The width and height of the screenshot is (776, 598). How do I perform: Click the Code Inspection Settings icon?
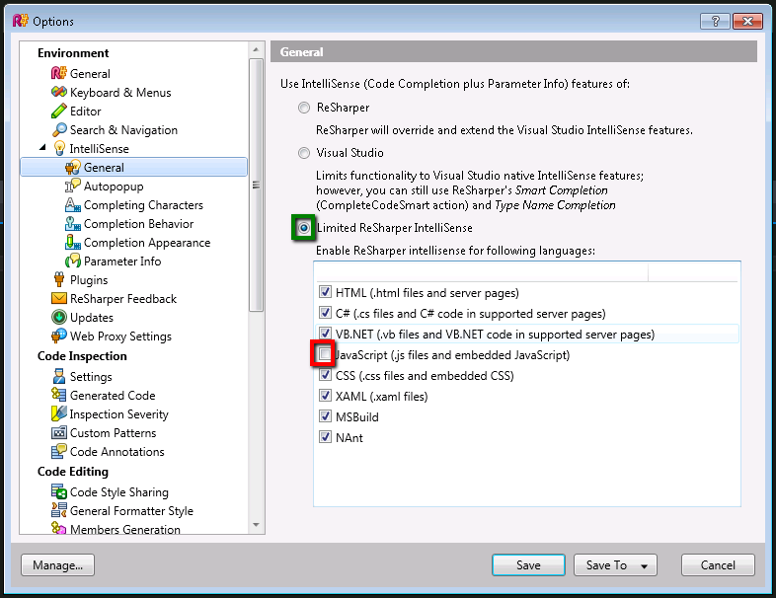58,376
